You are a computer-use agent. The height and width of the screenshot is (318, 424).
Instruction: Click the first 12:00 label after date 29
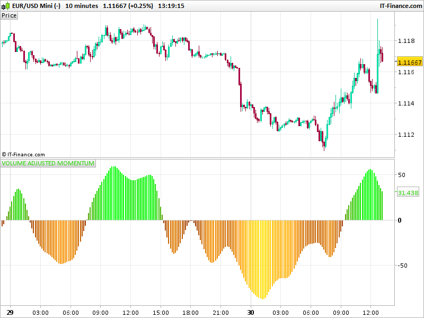[130, 313]
